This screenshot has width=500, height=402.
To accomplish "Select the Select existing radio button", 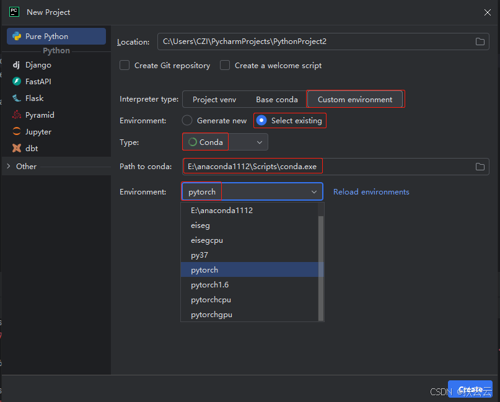I will point(261,121).
